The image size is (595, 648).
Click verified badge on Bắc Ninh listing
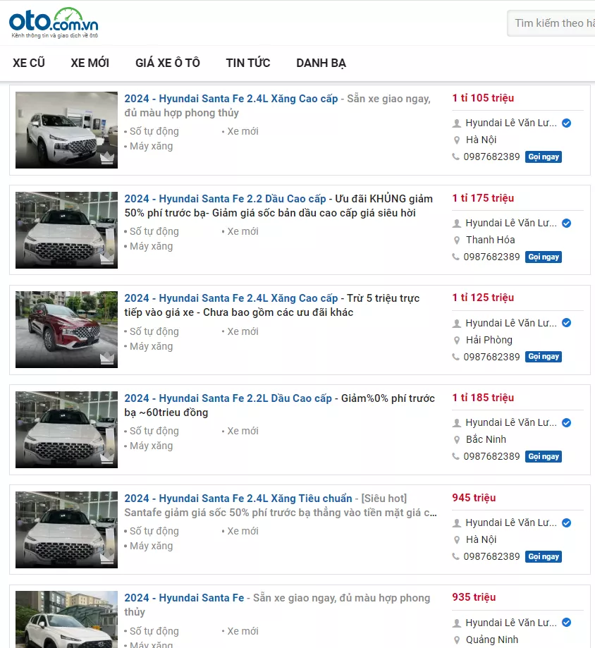567,422
